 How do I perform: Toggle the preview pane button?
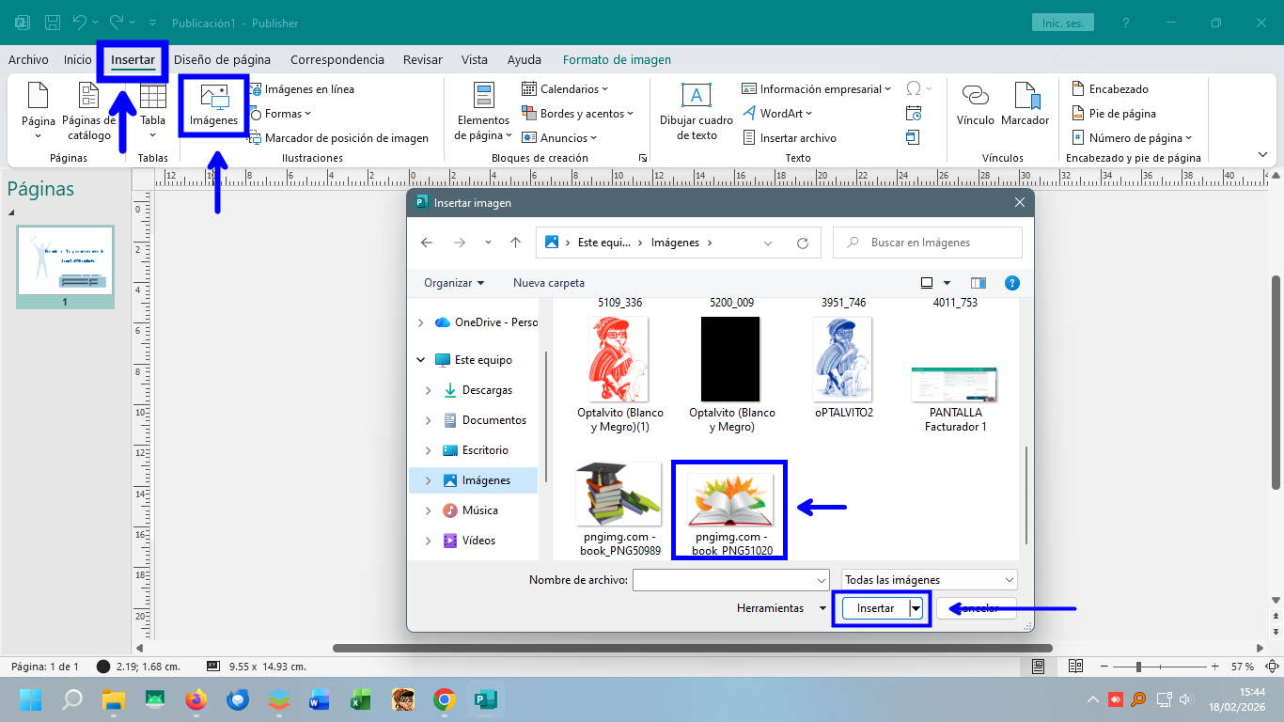point(979,283)
